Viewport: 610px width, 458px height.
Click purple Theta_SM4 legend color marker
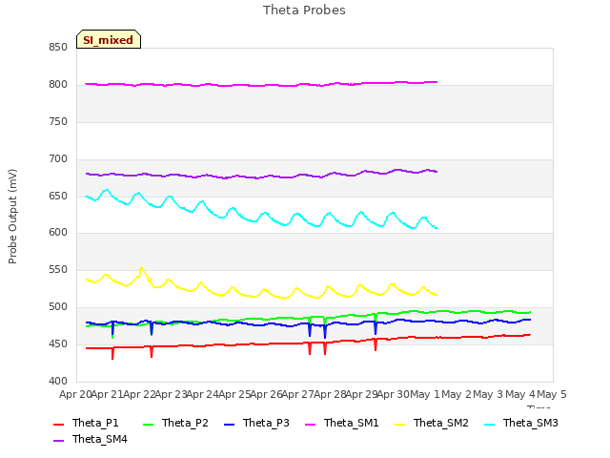pyautogui.click(x=58, y=440)
